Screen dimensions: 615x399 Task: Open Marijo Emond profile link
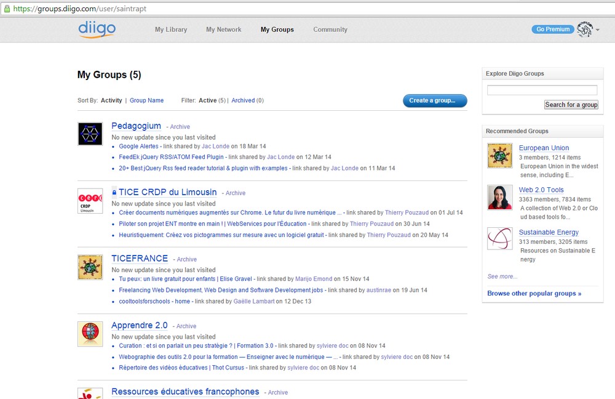click(314, 279)
